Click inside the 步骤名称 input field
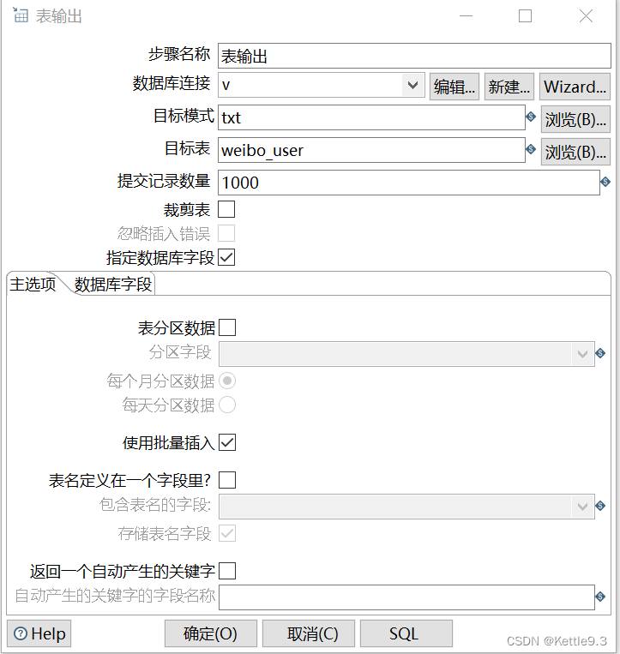Viewport: 620px width, 654px height. pyautogui.click(x=414, y=56)
